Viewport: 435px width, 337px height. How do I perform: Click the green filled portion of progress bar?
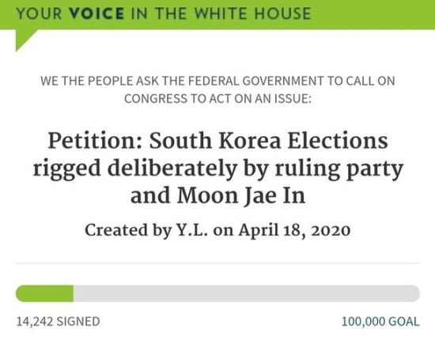(44, 293)
